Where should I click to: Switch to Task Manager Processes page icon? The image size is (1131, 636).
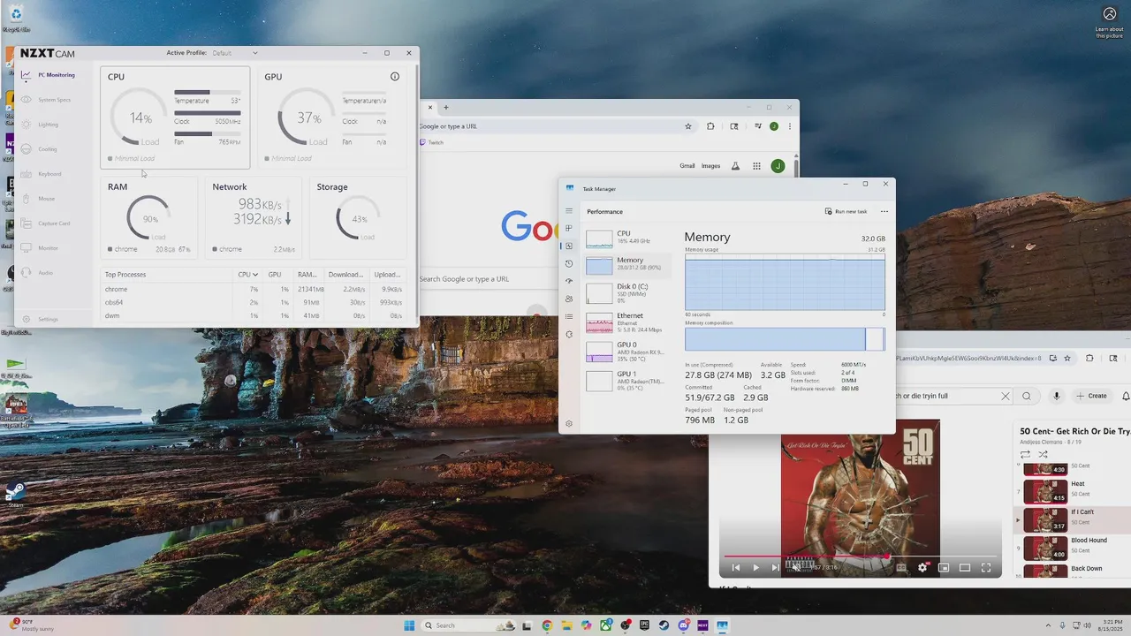tap(569, 229)
